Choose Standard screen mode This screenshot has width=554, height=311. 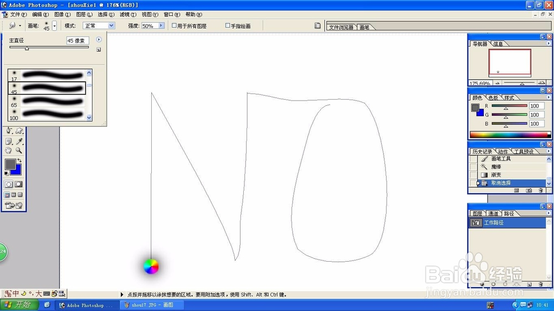(7, 195)
